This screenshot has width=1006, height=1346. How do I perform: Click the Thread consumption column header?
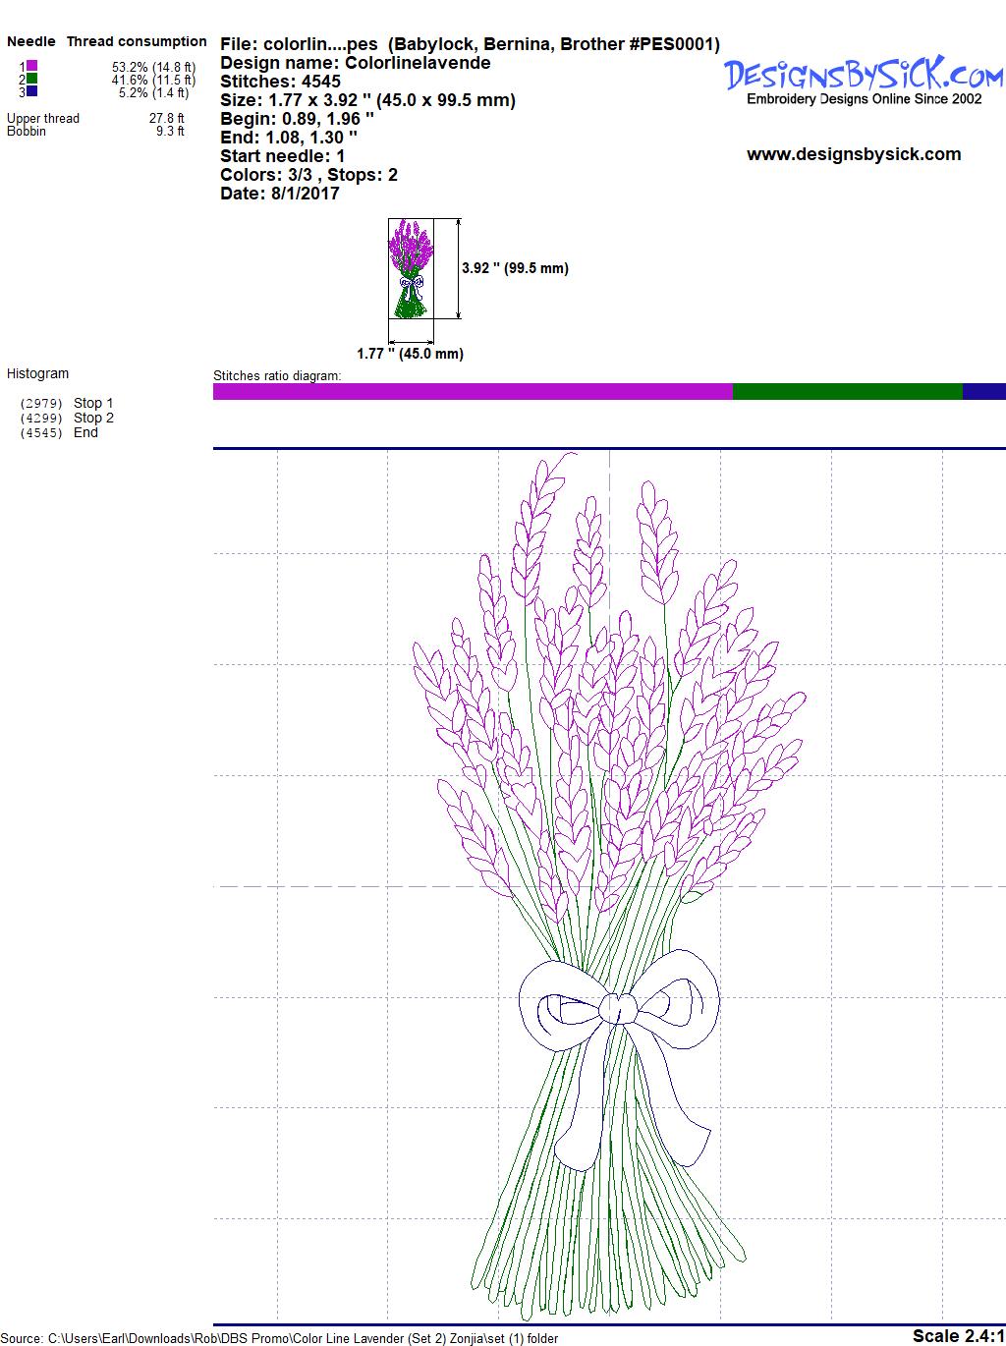point(137,41)
